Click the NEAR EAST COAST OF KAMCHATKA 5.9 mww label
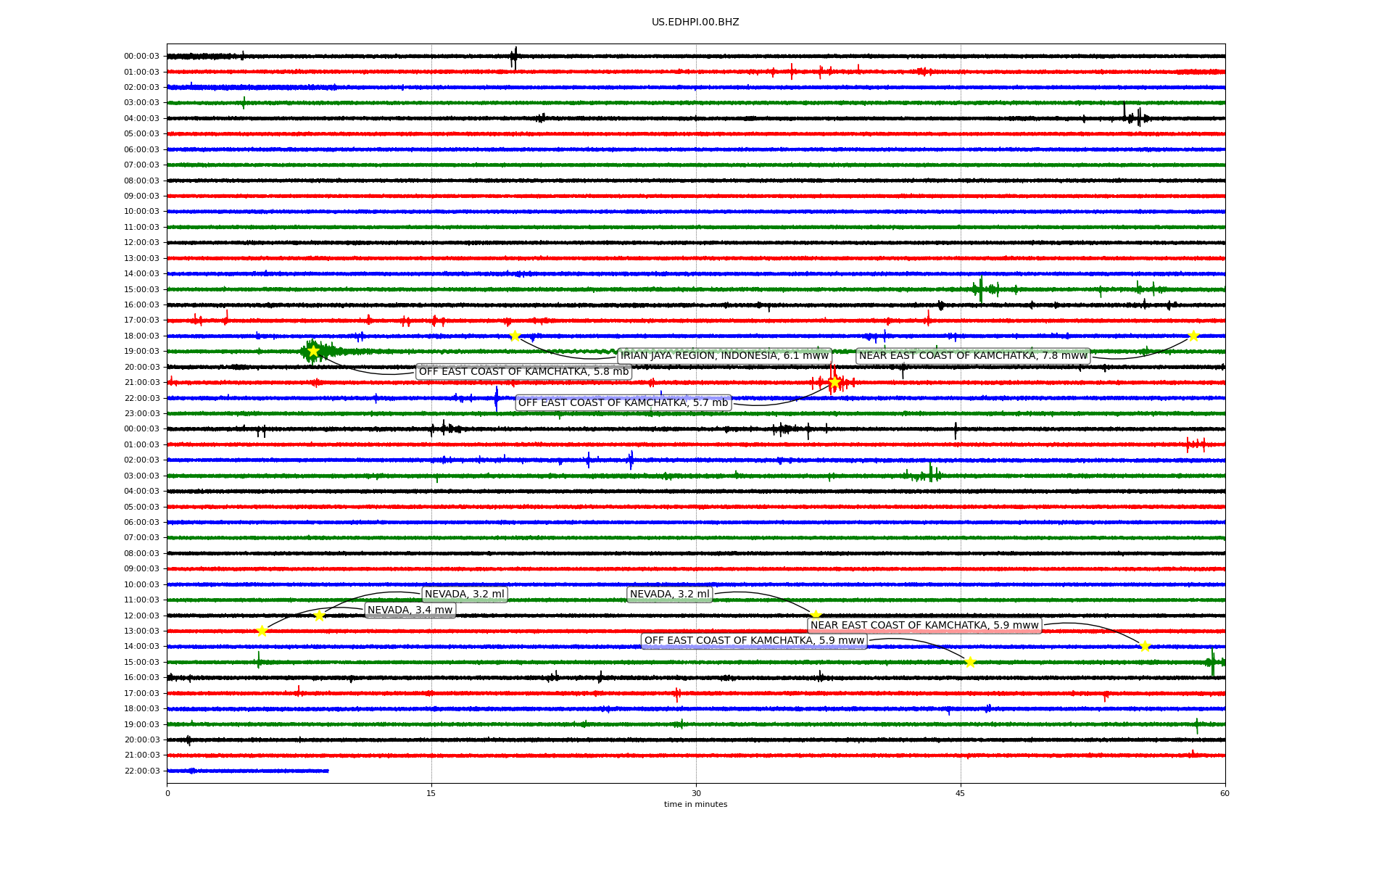The width and height of the screenshot is (1392, 870). [x=924, y=626]
